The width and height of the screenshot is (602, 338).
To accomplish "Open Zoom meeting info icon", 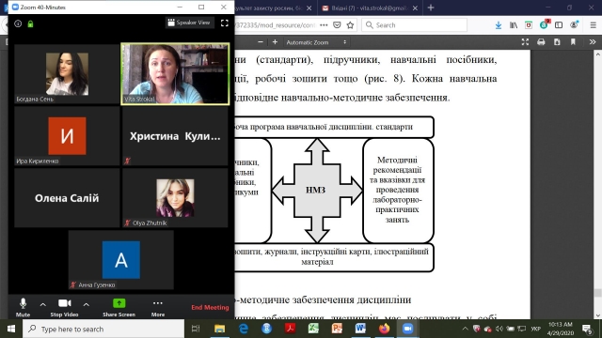I will point(18,23).
